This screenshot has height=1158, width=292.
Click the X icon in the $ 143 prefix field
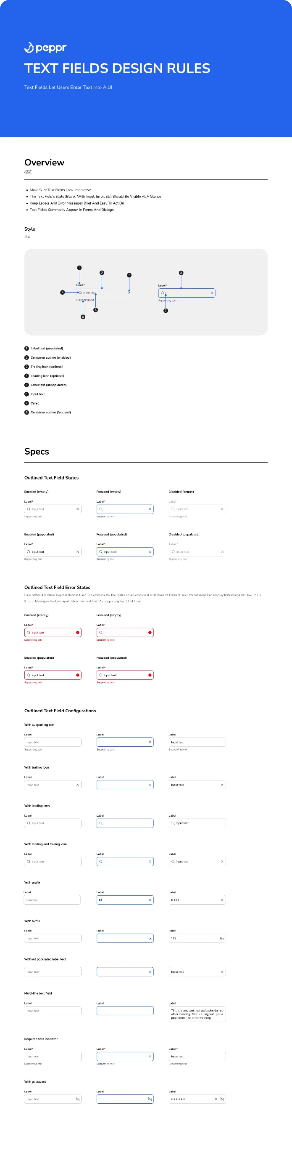(222, 900)
